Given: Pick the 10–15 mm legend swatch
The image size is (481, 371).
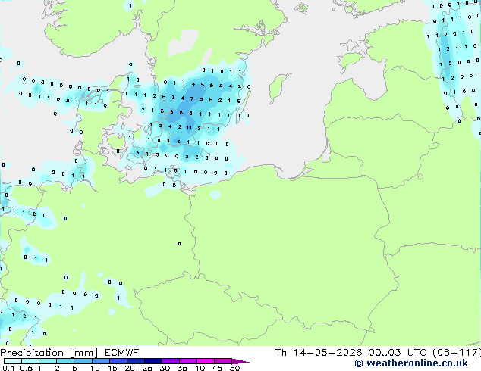Looking at the screenshot, I should point(100,361).
